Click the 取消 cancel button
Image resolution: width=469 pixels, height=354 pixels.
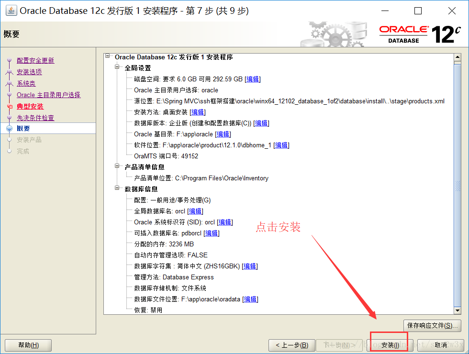pos(441,345)
